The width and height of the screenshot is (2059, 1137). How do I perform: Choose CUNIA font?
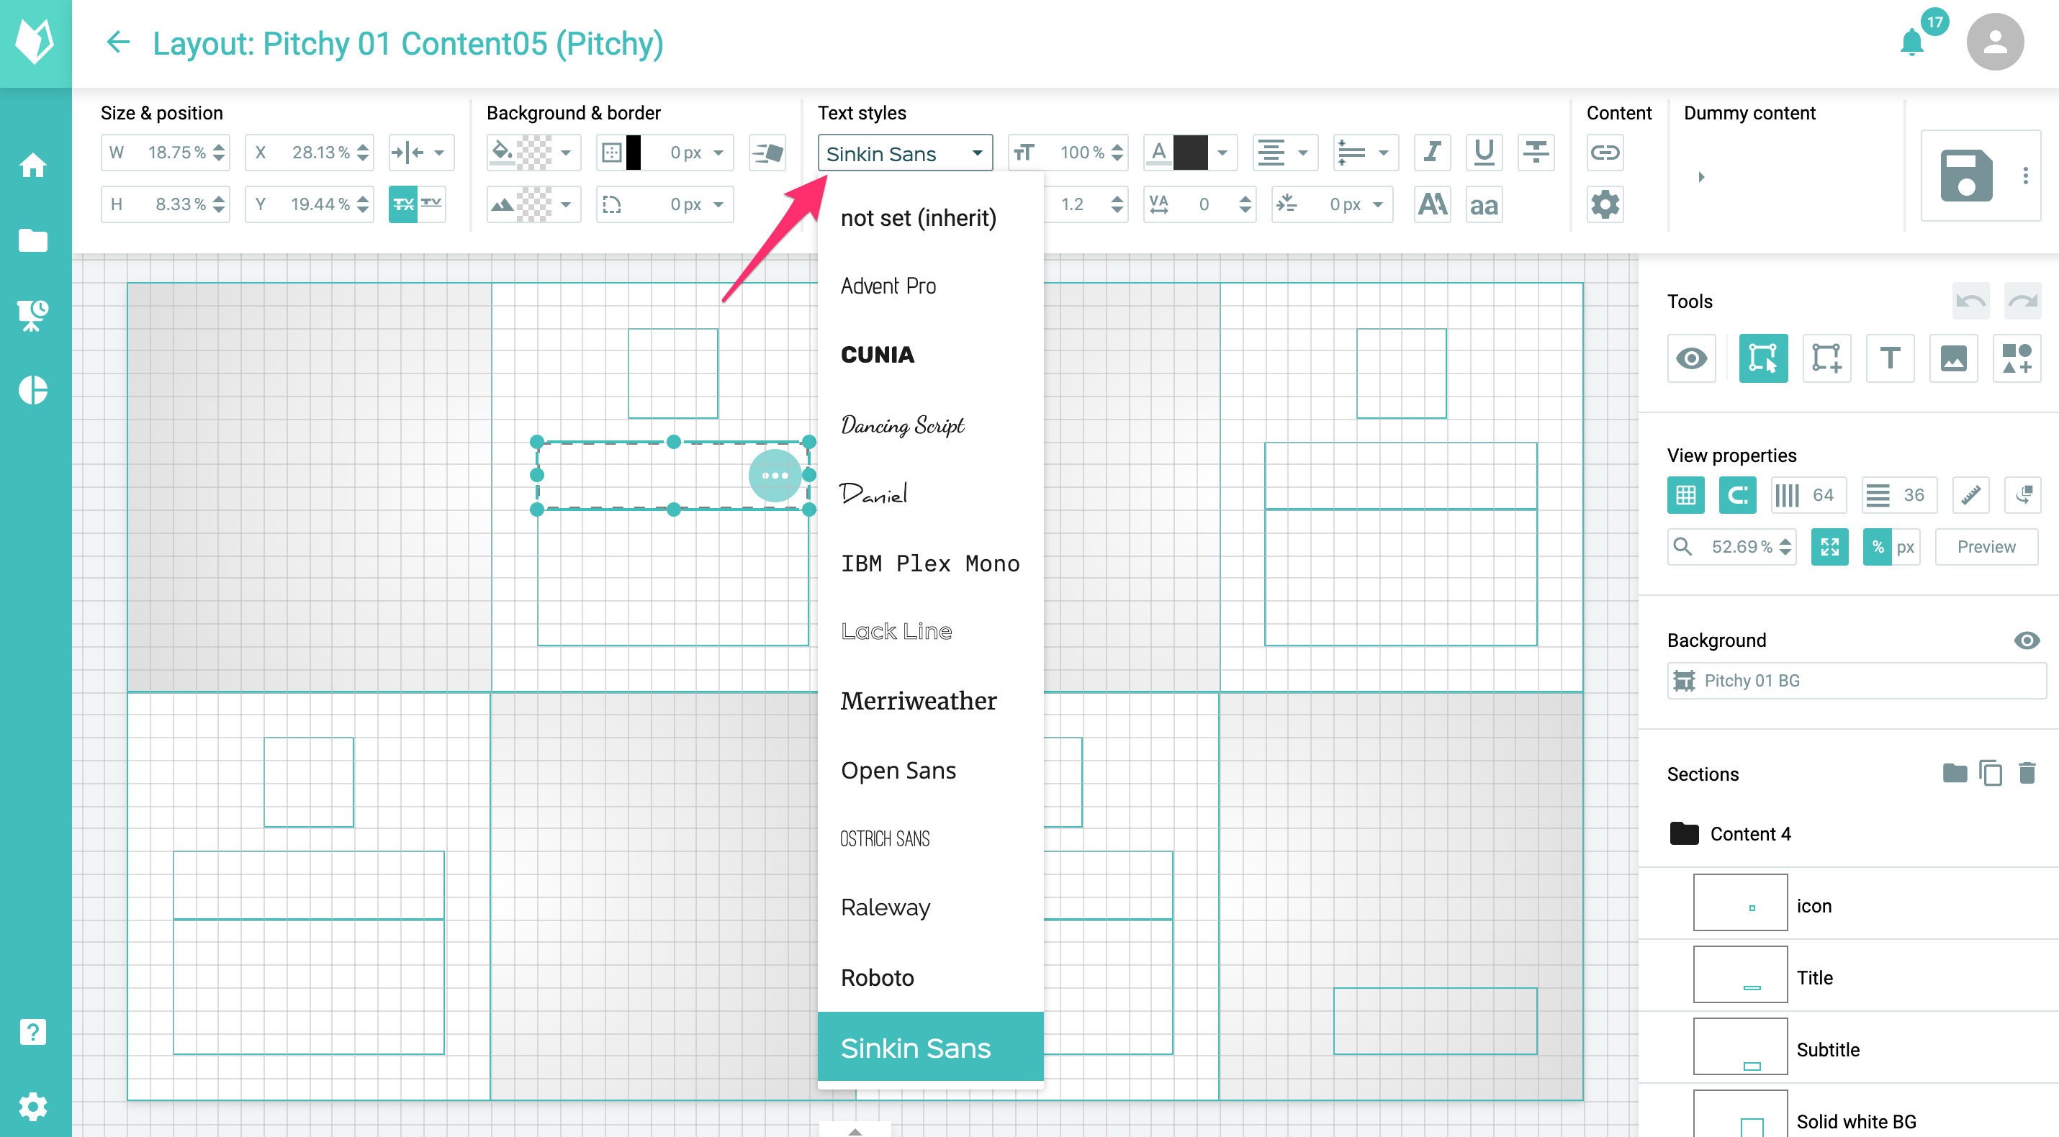click(930, 355)
